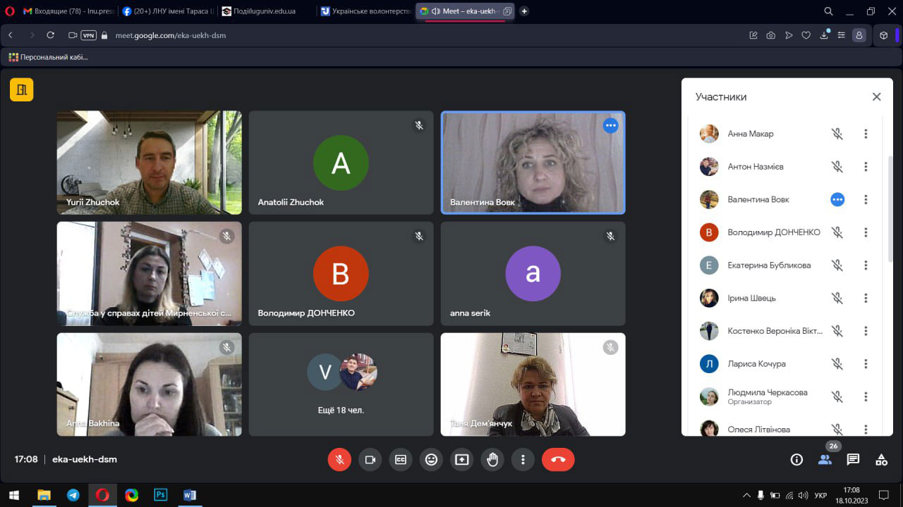Open options menu for Анна Макар
The height and width of the screenshot is (507, 903).
(866, 134)
